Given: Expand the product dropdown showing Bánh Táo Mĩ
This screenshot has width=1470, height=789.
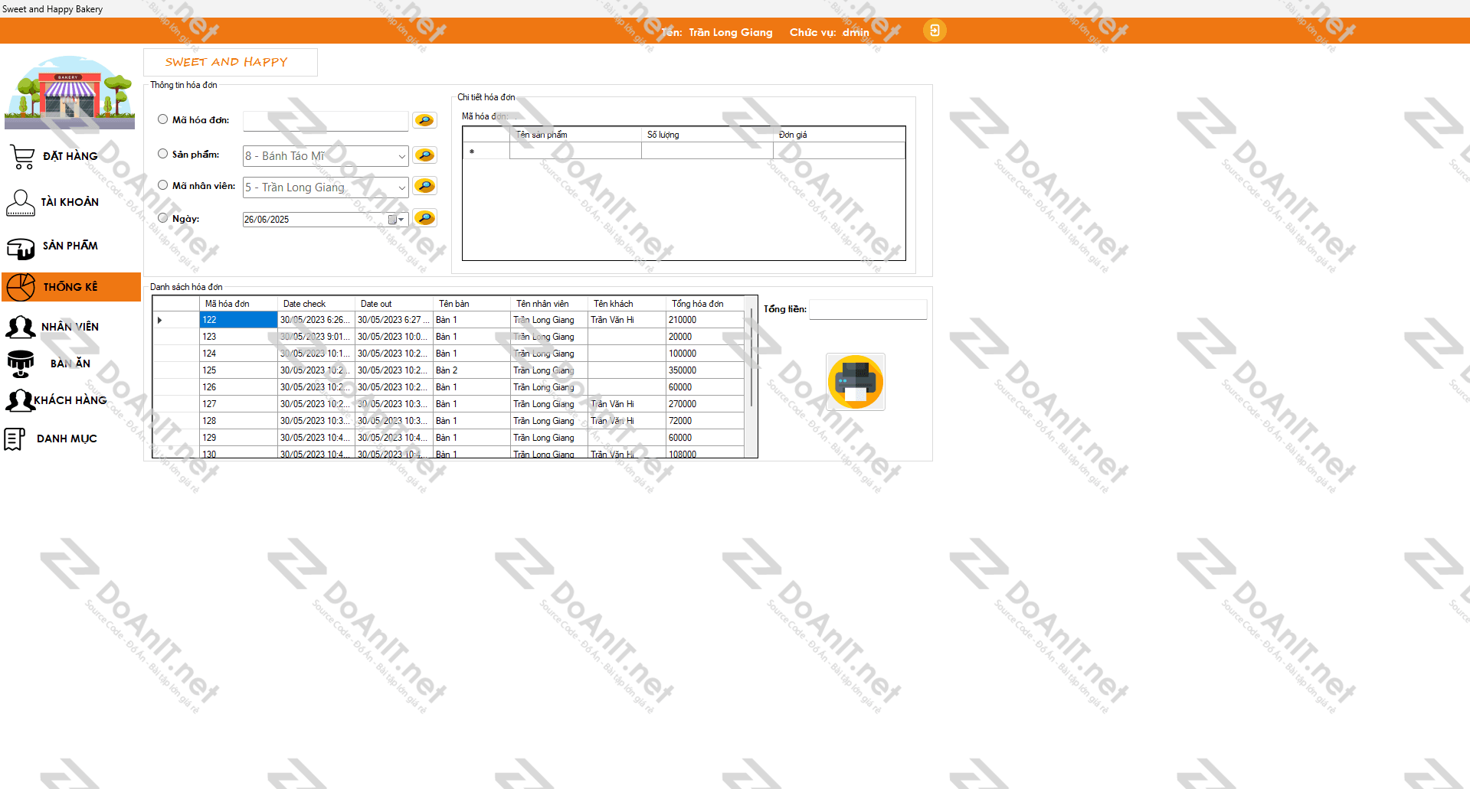Looking at the screenshot, I should [x=401, y=156].
